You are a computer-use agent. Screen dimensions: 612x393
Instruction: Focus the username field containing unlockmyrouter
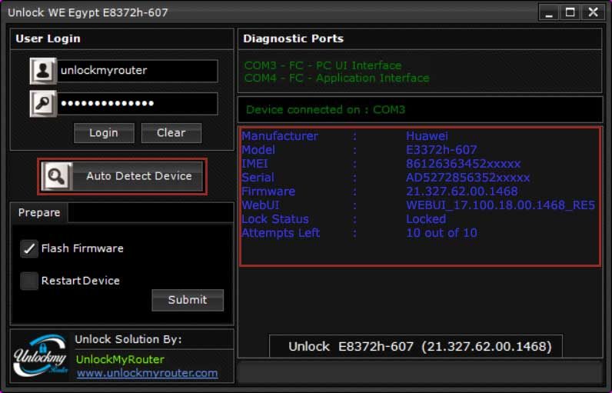tap(138, 71)
